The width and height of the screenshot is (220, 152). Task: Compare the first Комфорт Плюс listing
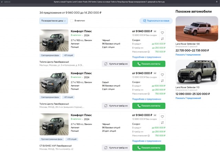click(x=162, y=39)
